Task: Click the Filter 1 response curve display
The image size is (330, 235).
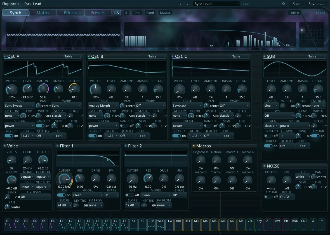Action: 88,158
